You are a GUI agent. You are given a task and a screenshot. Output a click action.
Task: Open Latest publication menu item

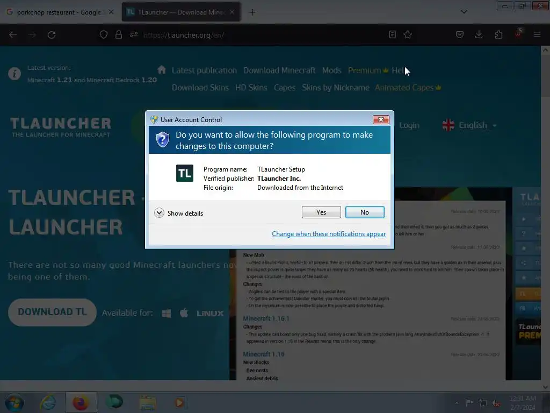click(204, 70)
